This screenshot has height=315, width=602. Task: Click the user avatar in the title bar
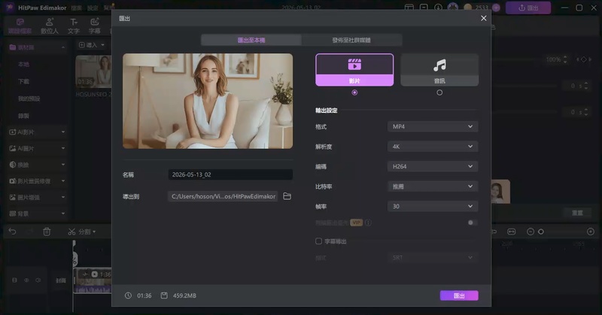coord(453,8)
